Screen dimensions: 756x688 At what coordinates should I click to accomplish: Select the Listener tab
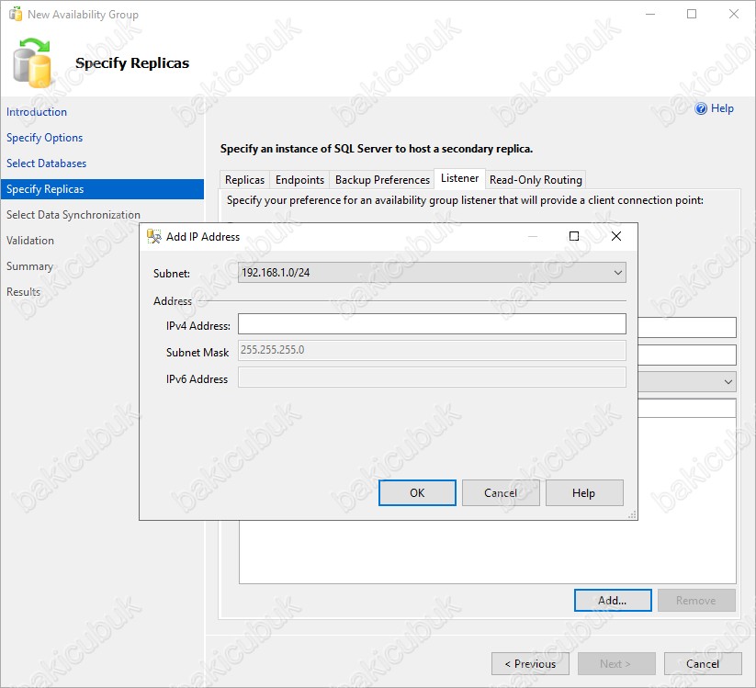[x=459, y=178]
